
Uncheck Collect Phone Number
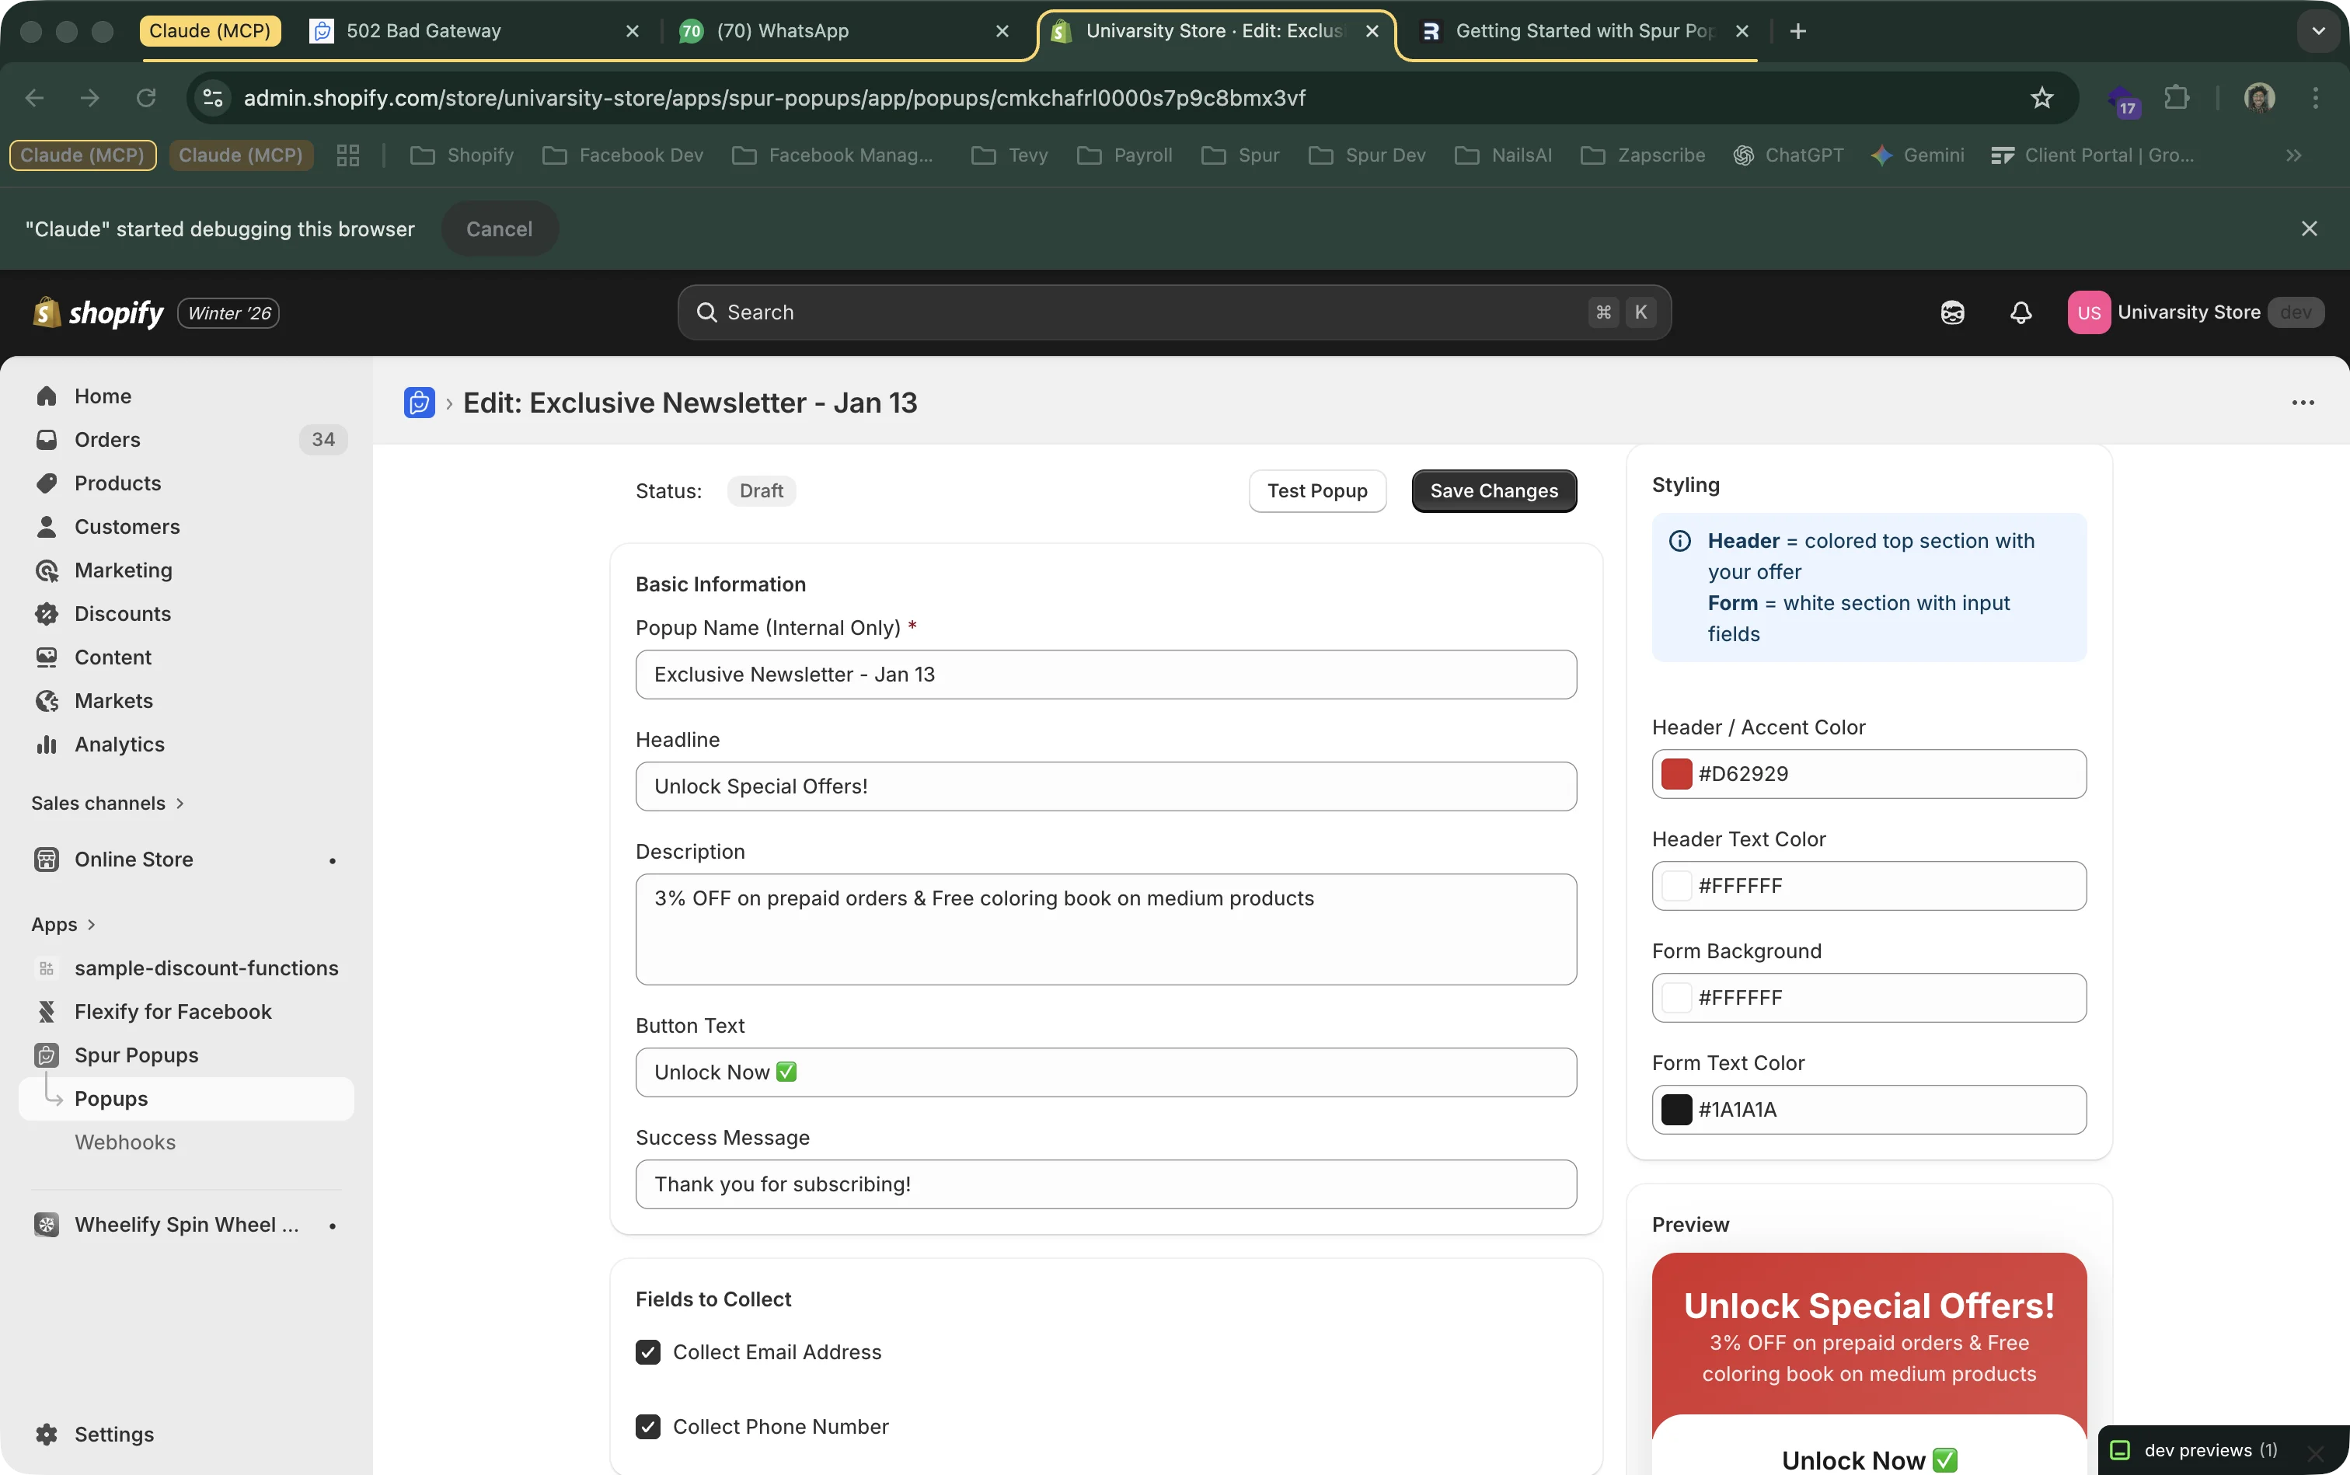648,1426
